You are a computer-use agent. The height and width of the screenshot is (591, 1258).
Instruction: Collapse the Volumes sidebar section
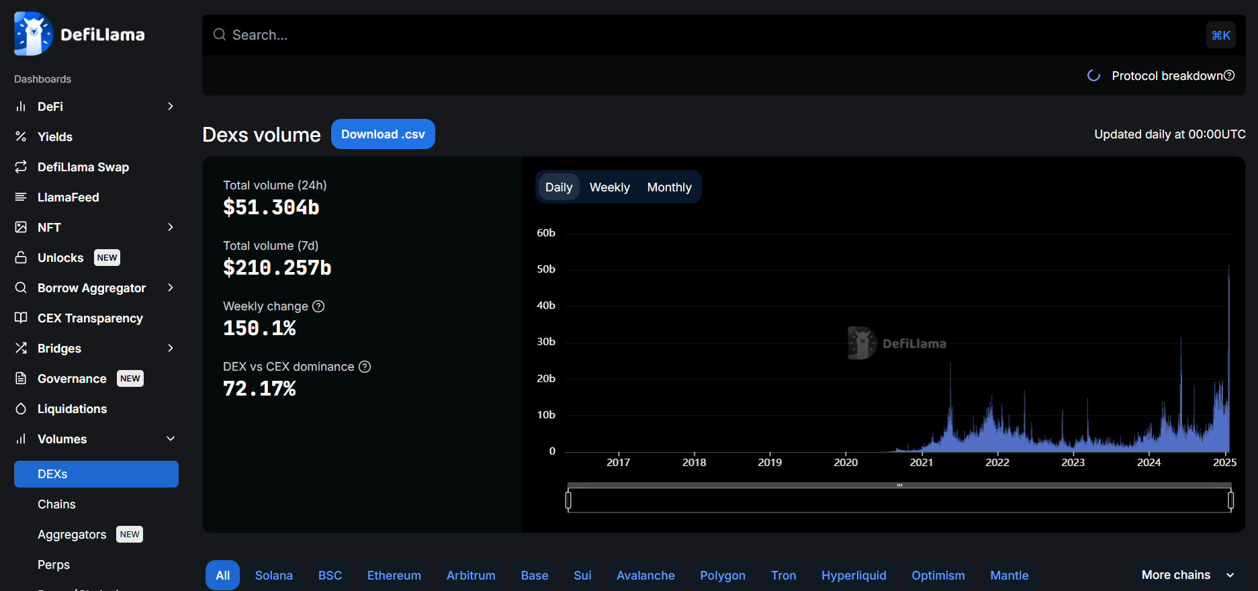(171, 439)
